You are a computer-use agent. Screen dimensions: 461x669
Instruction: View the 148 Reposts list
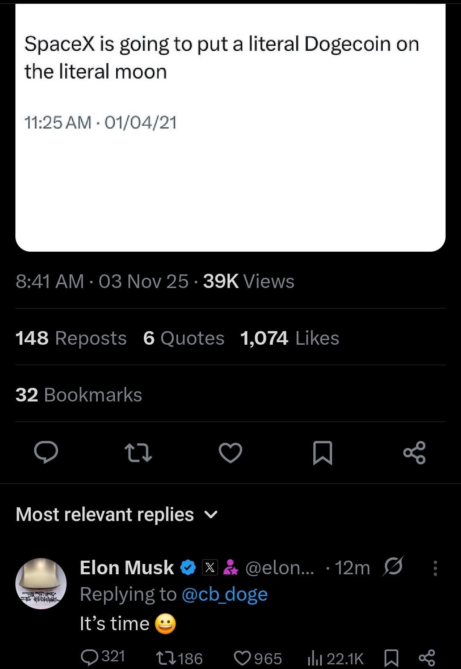pyautogui.click(x=71, y=338)
